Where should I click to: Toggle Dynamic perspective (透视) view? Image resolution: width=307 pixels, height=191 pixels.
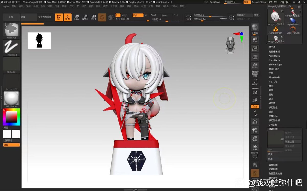click(x=255, y=74)
